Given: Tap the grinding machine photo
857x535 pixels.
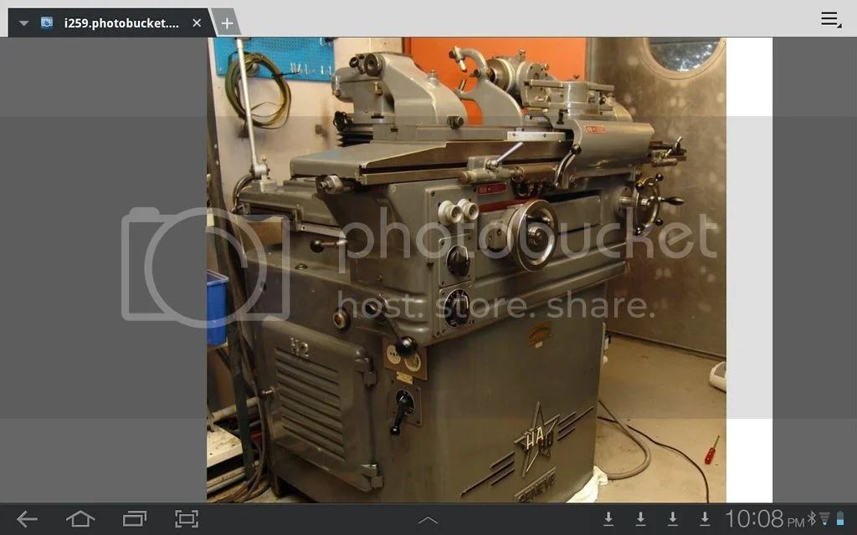Looking at the screenshot, I should point(466,269).
